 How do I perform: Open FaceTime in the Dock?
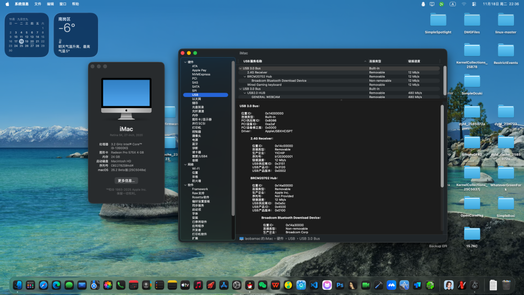[x=366, y=285]
